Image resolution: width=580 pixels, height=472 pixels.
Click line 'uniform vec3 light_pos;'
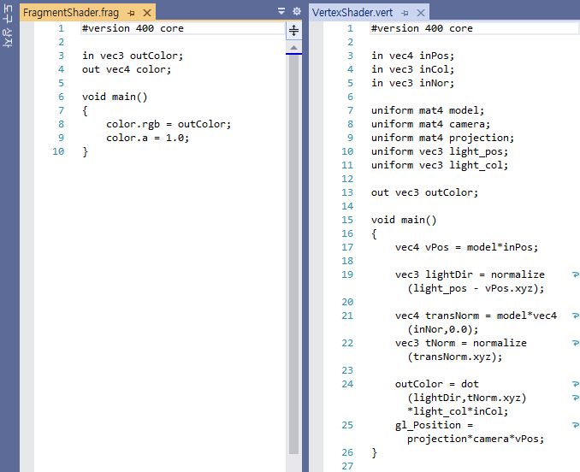[440, 151]
